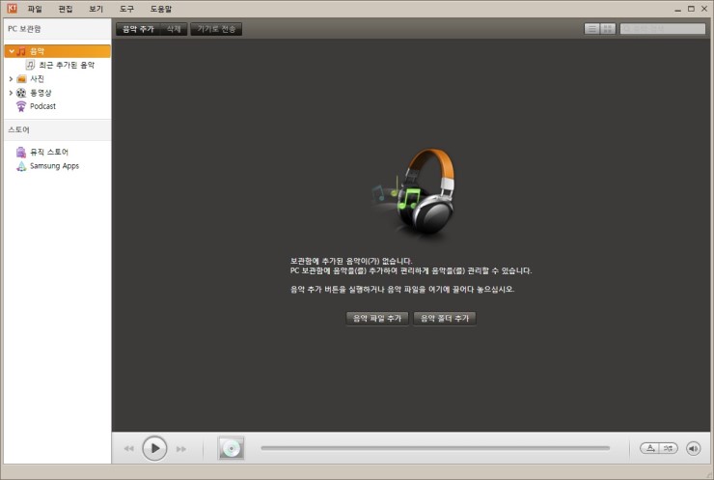Select the orange music note 음악 icon

click(21, 51)
